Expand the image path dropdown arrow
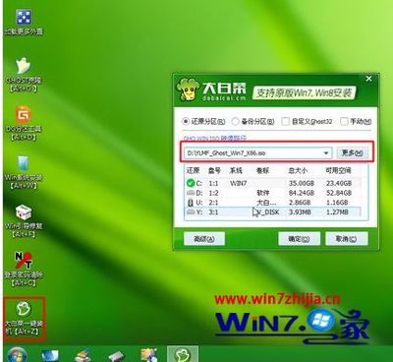The image size is (393, 362). coord(326,153)
